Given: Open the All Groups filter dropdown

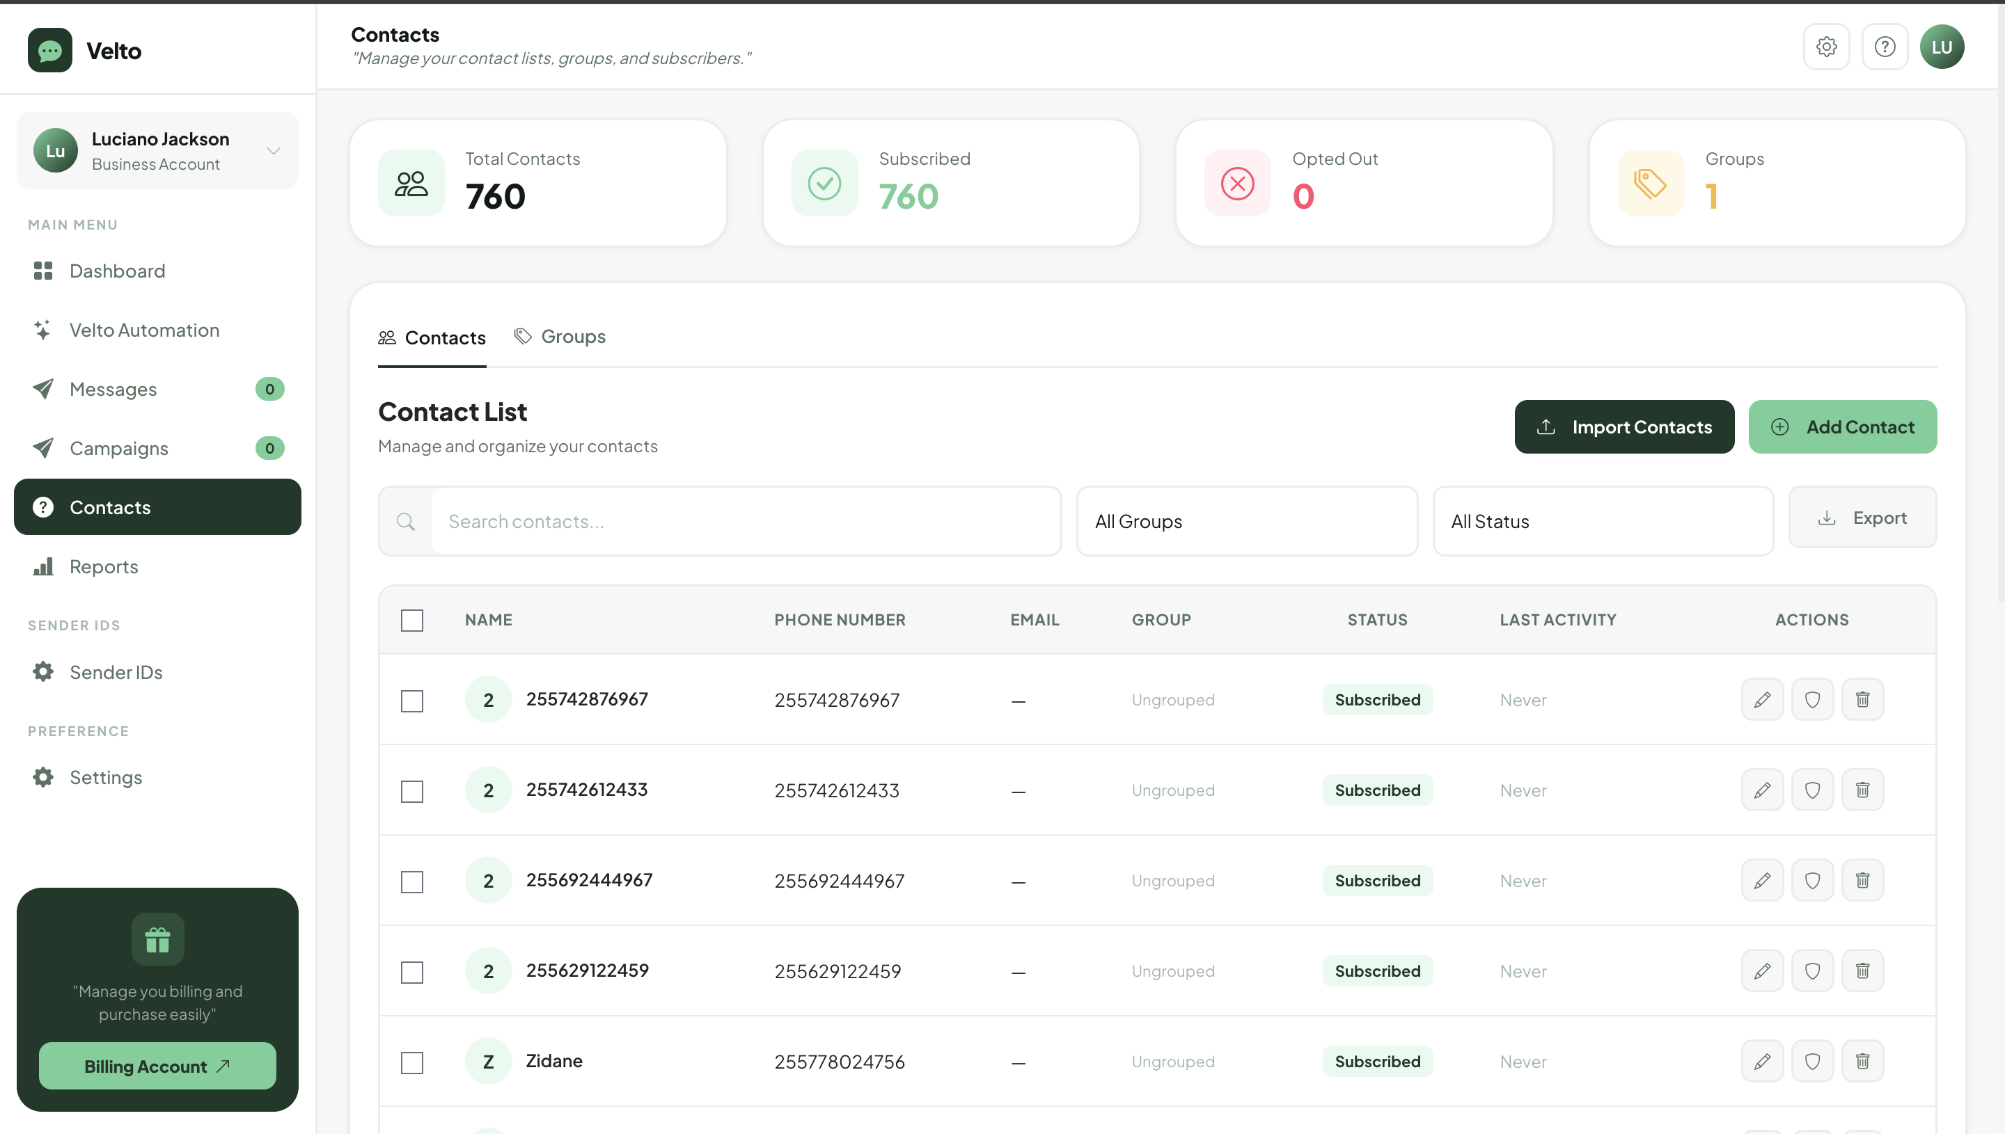Looking at the screenshot, I should (x=1246, y=521).
